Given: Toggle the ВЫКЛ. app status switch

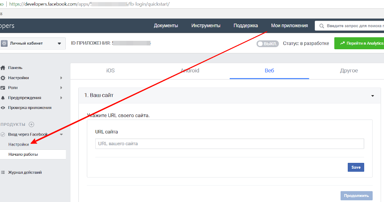Looking at the screenshot, I should (267, 43).
